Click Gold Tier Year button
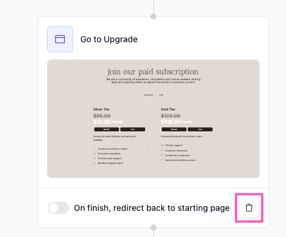The image size is (286, 237). (x=200, y=129)
